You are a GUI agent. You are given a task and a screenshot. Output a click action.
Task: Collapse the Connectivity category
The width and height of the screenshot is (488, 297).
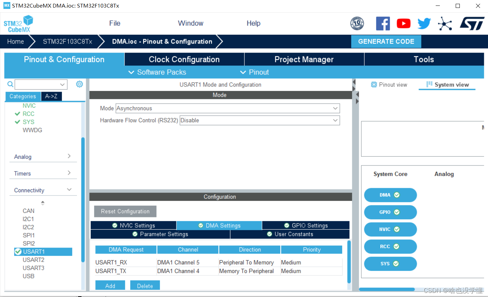coord(43,190)
